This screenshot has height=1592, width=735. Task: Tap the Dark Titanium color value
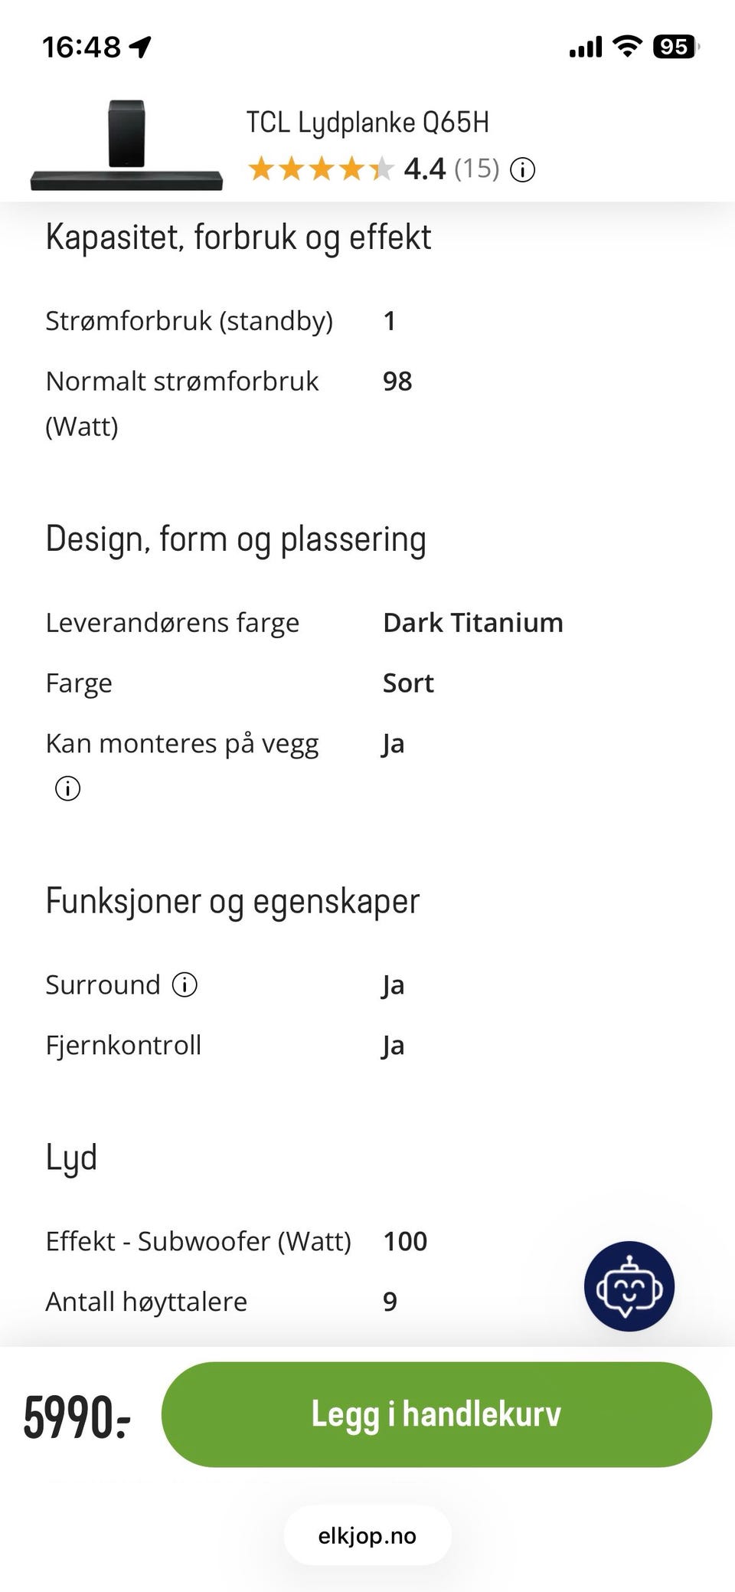pyautogui.click(x=473, y=622)
